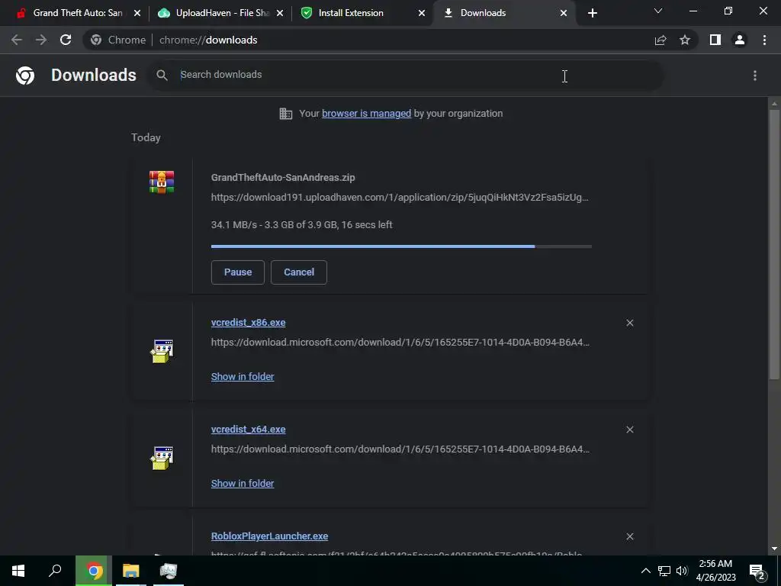Viewport: 781px width, 586px height.
Task: Close the Install Extension tab
Action: [422, 13]
